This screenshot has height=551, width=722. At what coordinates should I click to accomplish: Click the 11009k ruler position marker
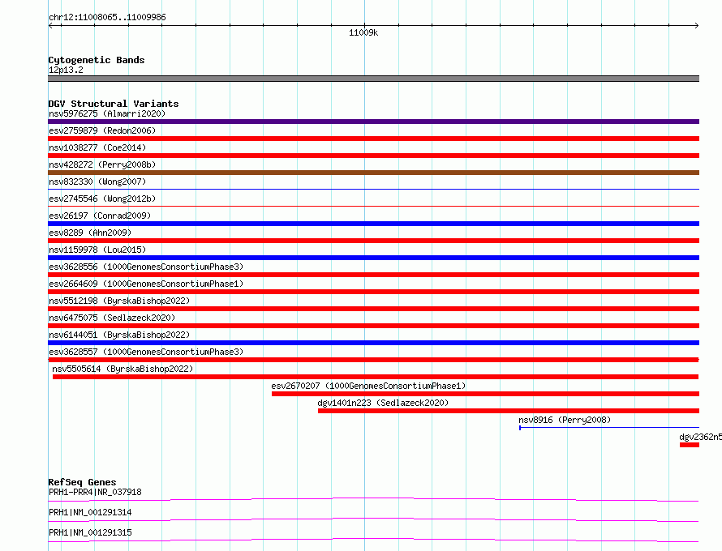pyautogui.click(x=363, y=33)
